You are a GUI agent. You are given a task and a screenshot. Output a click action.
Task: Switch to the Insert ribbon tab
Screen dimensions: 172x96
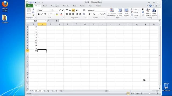pos(45,6)
